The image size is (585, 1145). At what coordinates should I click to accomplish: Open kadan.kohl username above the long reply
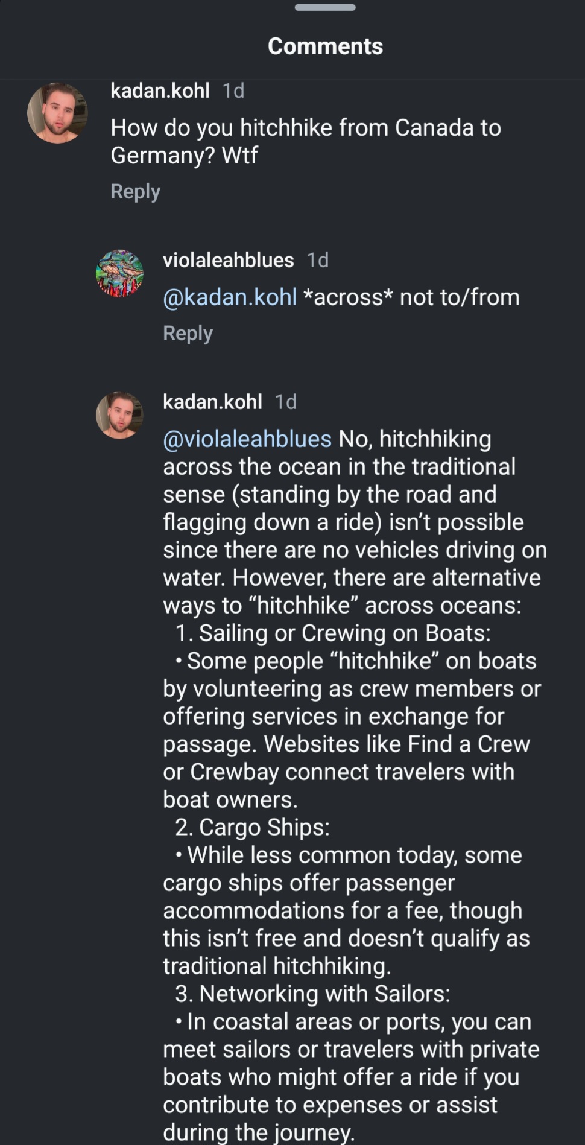click(212, 402)
